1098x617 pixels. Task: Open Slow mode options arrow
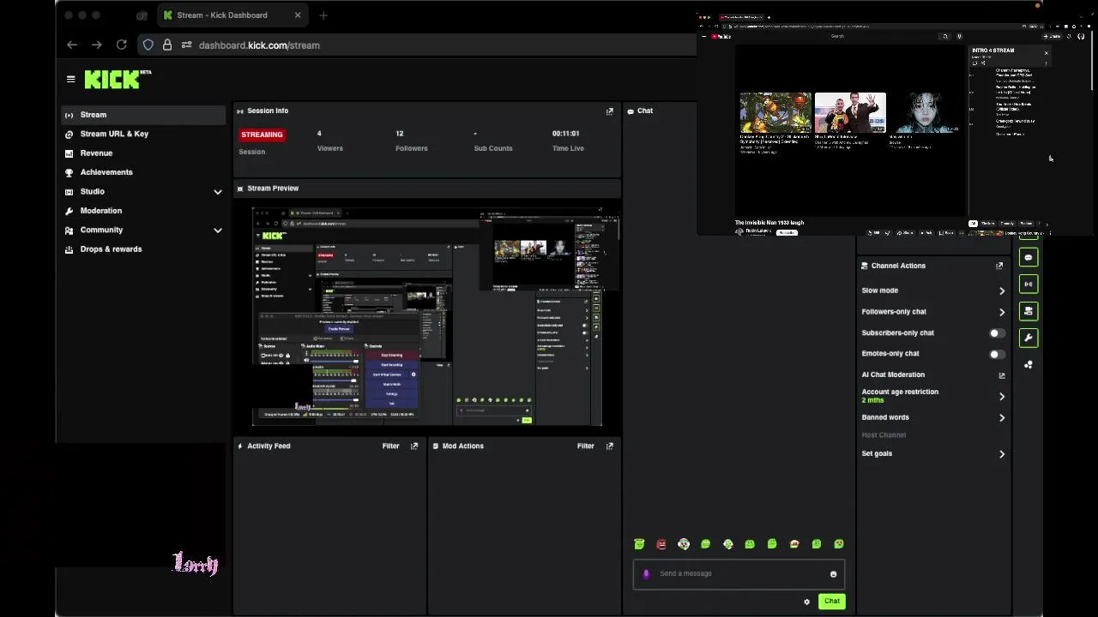tap(1002, 291)
